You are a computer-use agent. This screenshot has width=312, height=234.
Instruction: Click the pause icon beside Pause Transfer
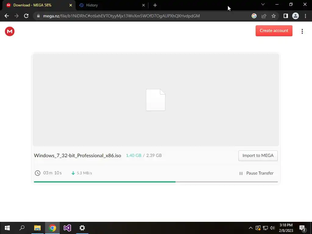241,173
